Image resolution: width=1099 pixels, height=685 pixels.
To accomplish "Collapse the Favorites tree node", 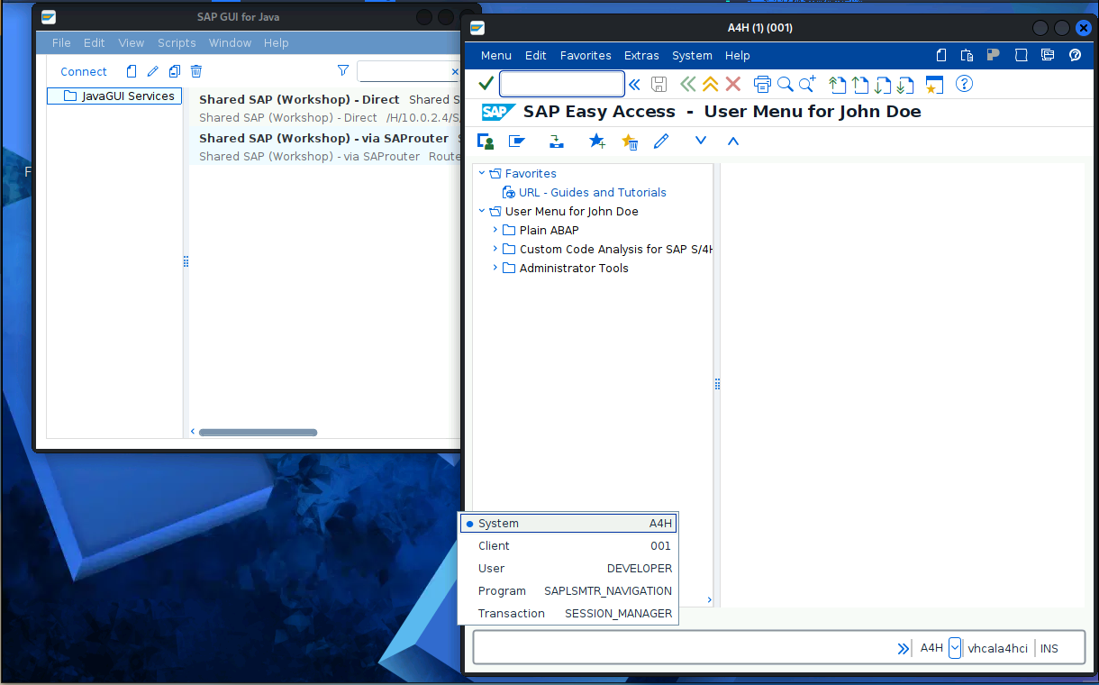I will coord(482,173).
